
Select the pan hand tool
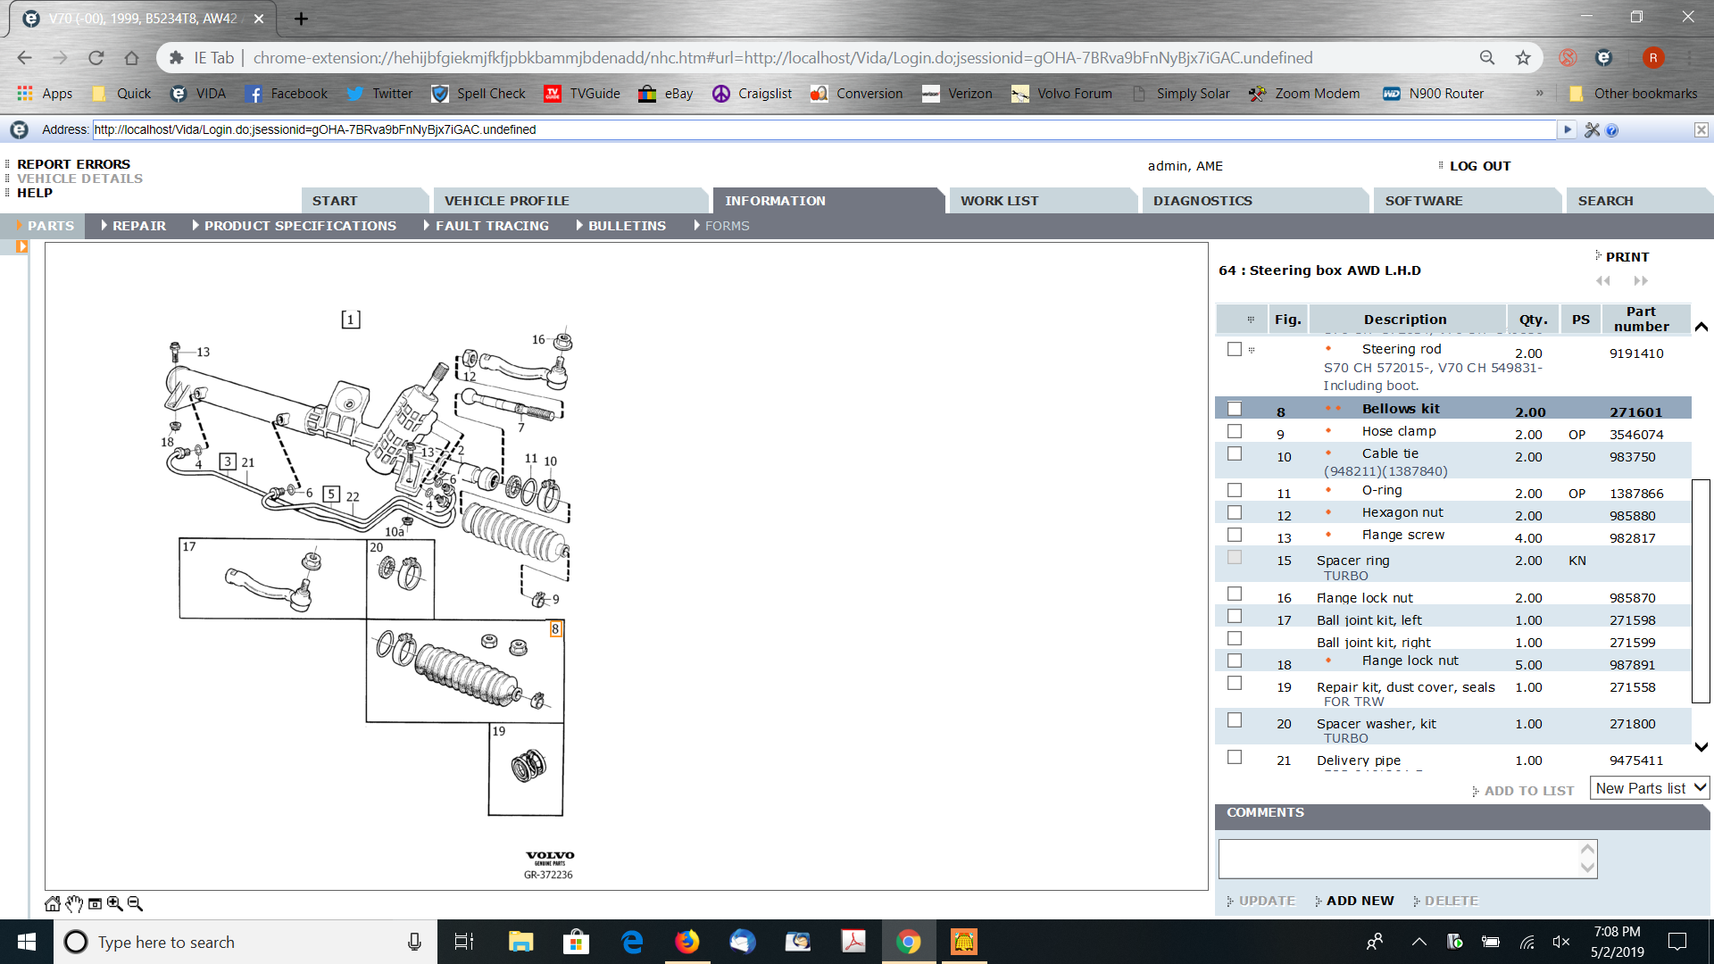coord(74,903)
